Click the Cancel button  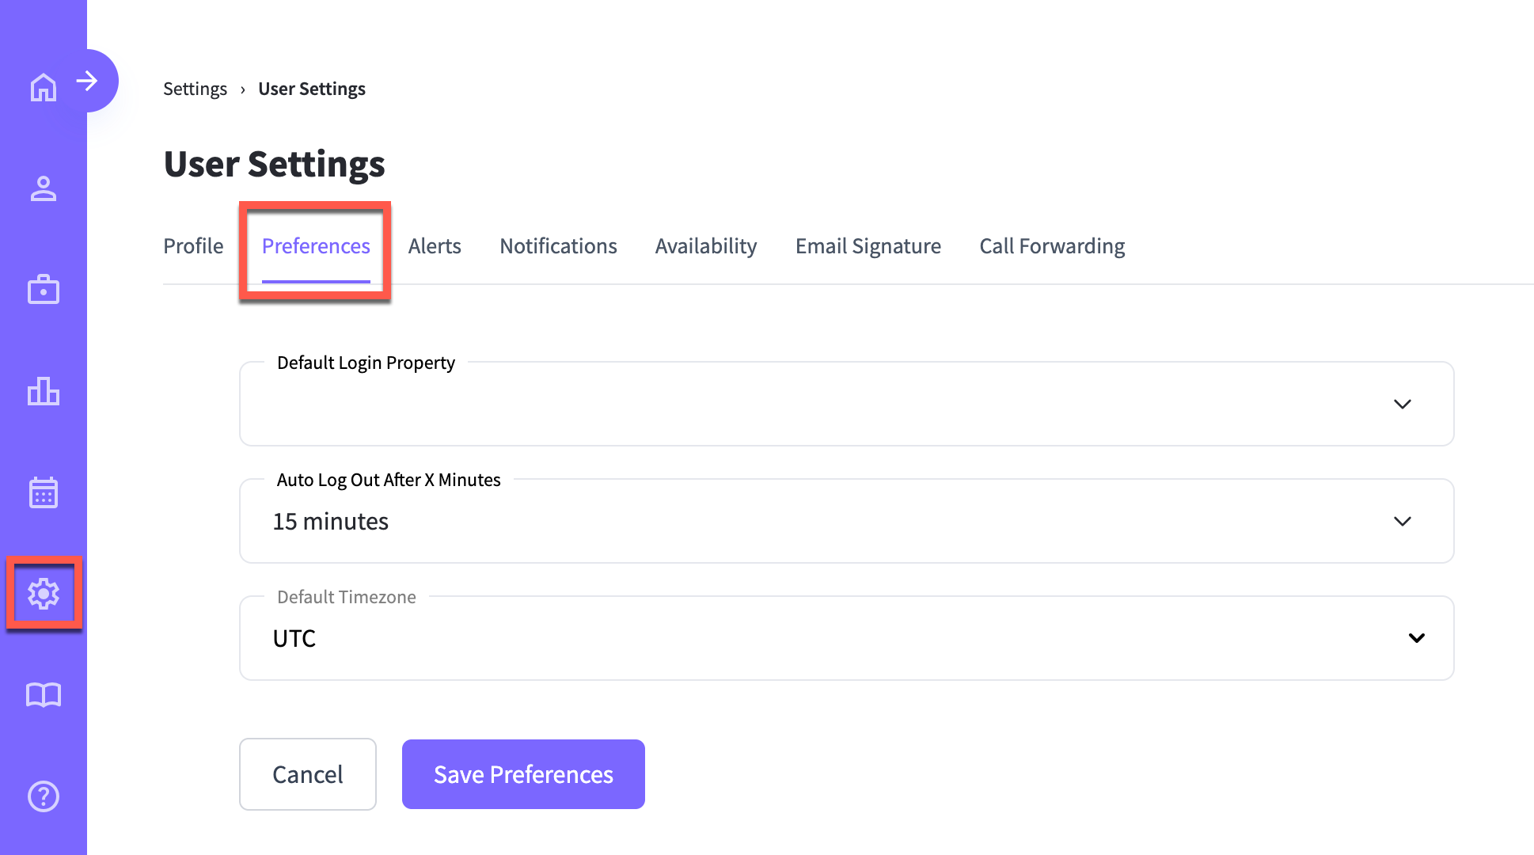coord(308,774)
